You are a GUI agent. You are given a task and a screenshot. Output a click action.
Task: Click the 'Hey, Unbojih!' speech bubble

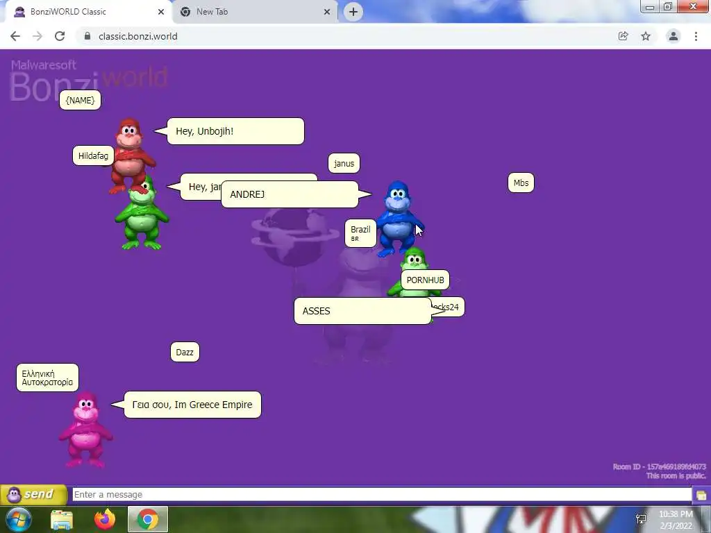coord(236,131)
